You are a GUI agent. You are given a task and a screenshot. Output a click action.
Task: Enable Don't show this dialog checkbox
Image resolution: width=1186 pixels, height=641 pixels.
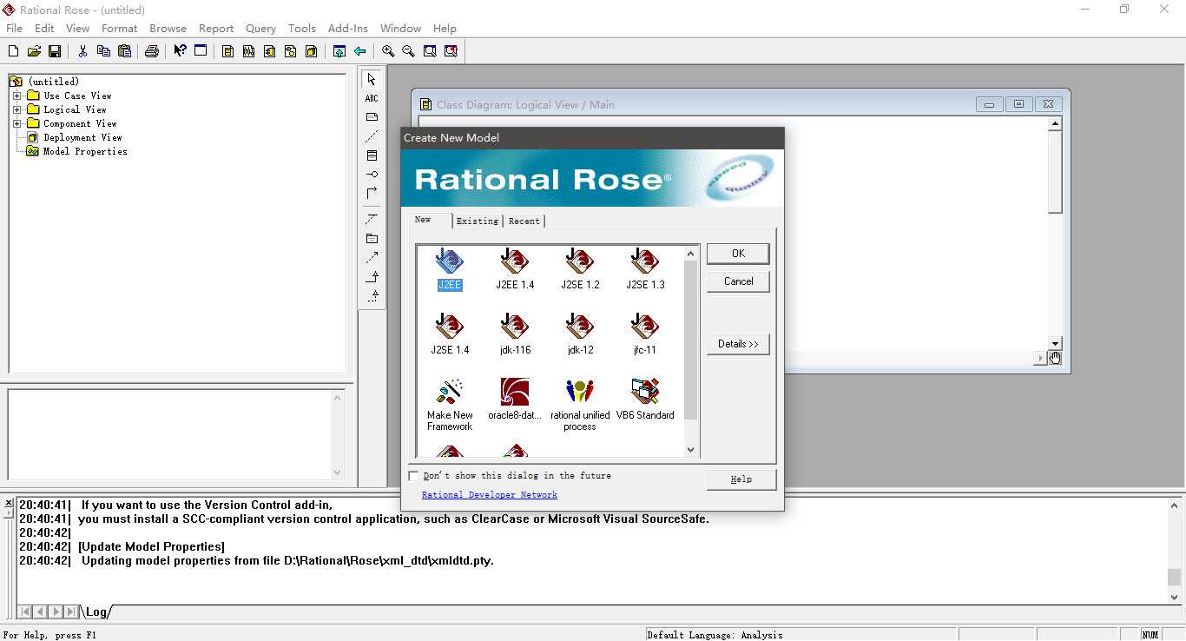(413, 476)
